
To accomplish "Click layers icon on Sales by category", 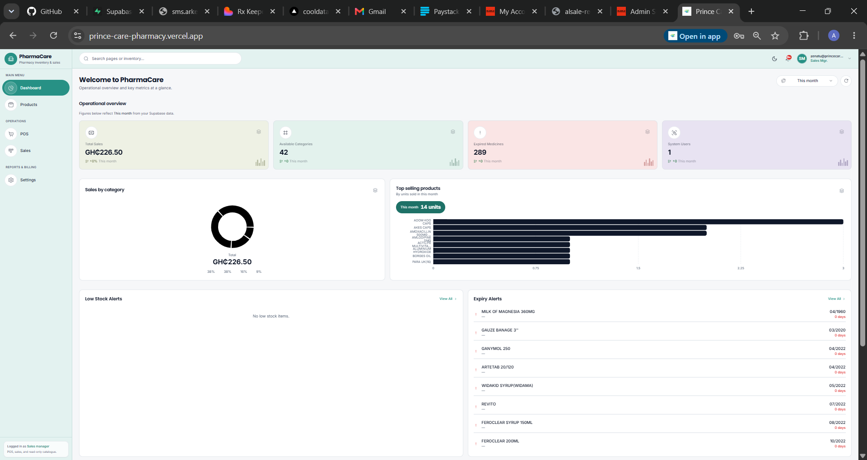I will click(x=375, y=190).
